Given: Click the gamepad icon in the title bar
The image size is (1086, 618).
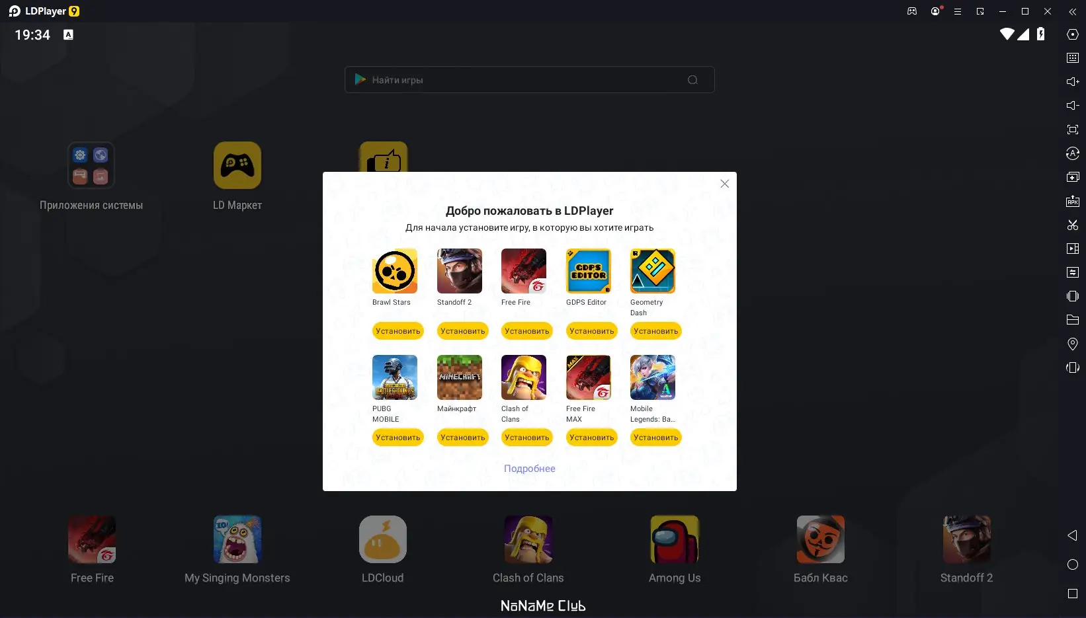Looking at the screenshot, I should click(x=912, y=11).
